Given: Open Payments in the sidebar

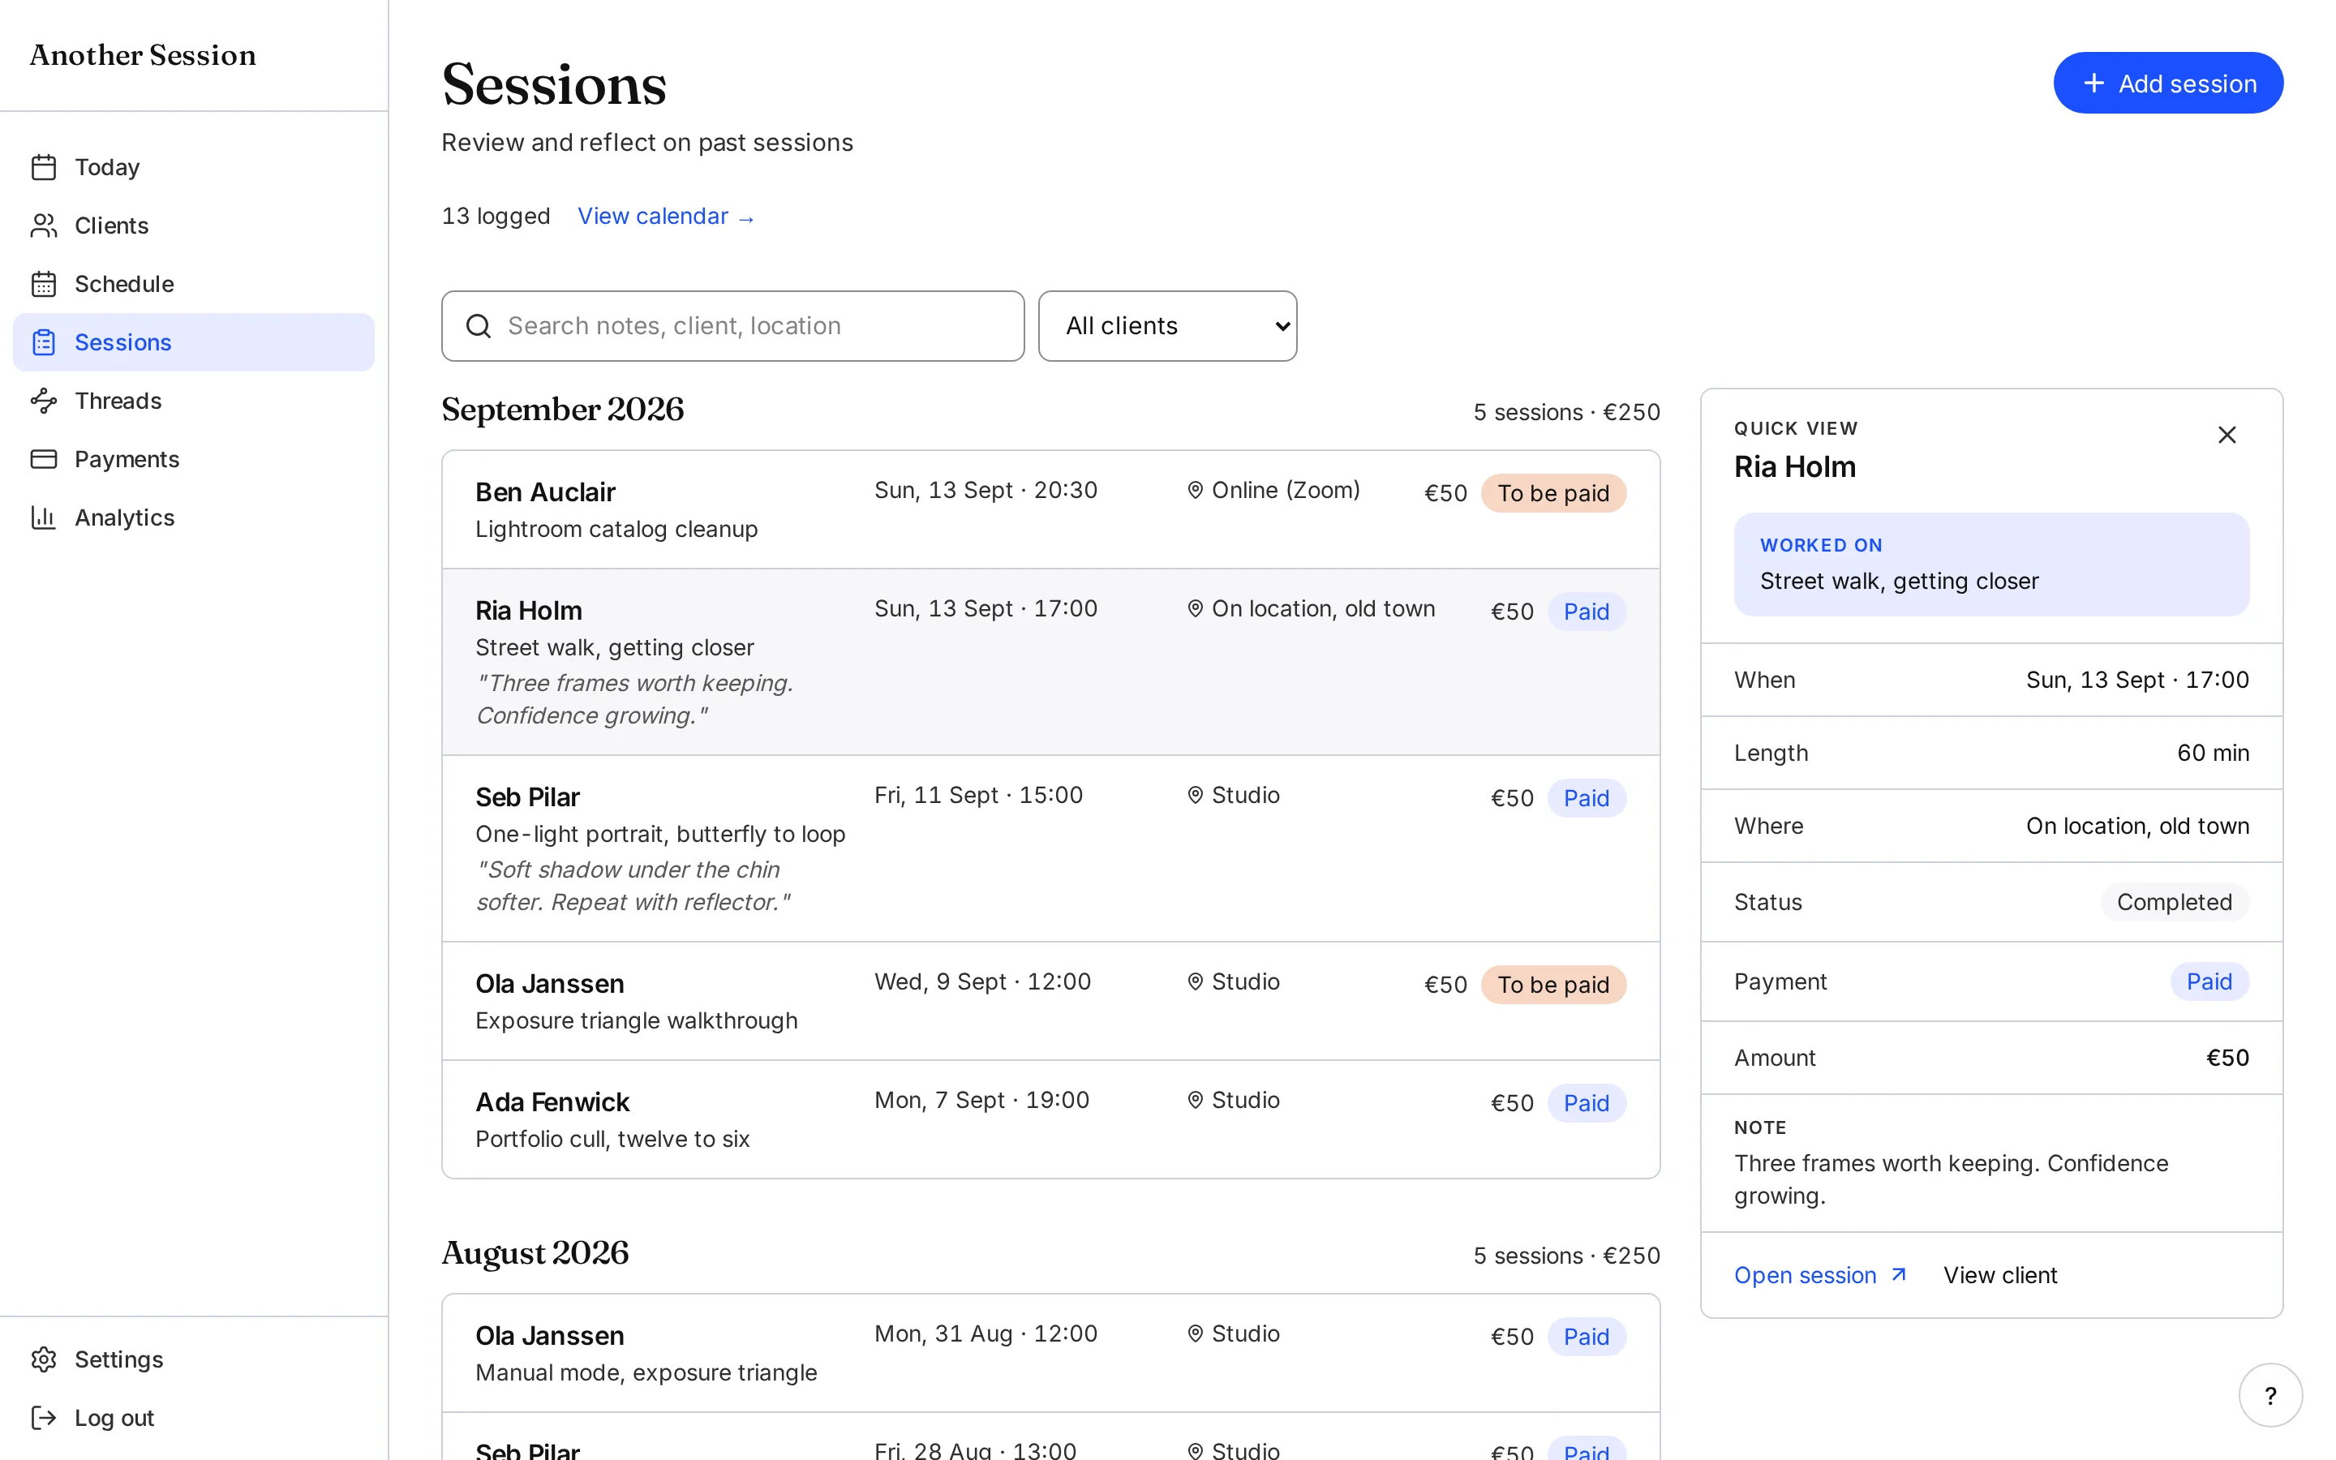Looking at the screenshot, I should [193, 460].
